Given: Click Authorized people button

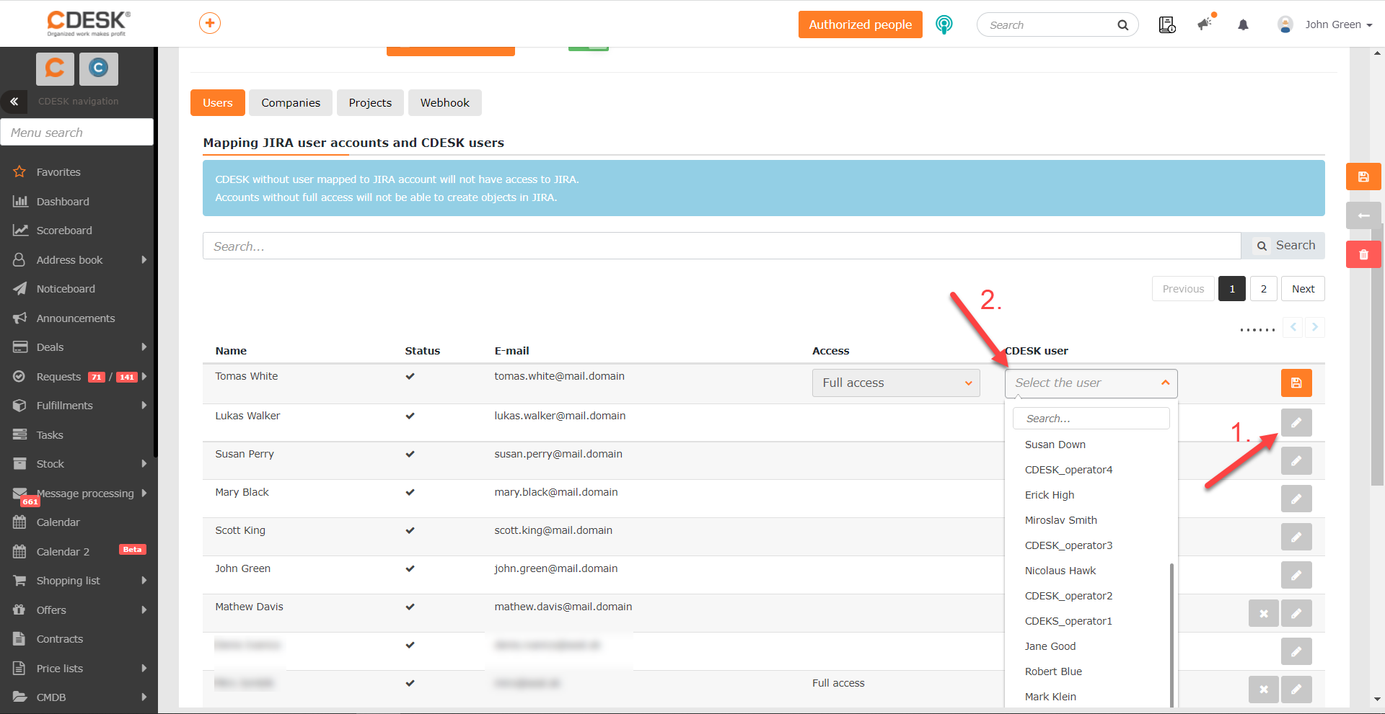Looking at the screenshot, I should [x=861, y=24].
